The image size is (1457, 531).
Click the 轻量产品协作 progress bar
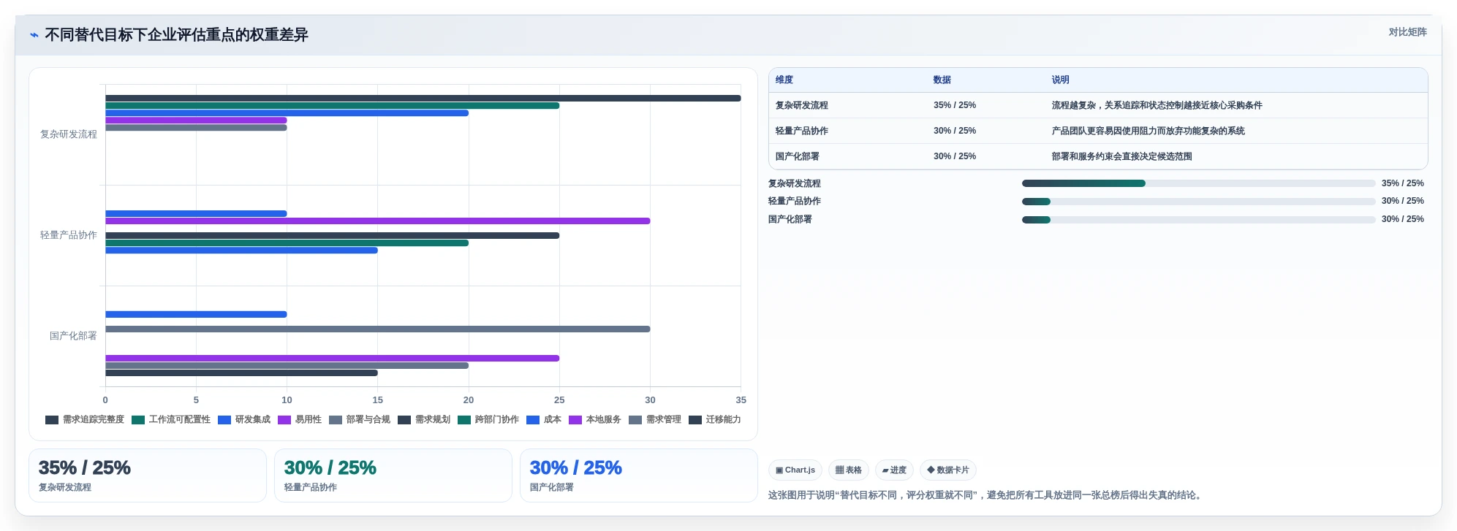tap(1199, 202)
